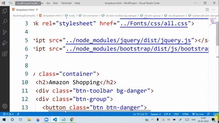Open Firefox from the taskbar
Image resolution: width=219 pixels, height=123 pixels.
[38, 120]
